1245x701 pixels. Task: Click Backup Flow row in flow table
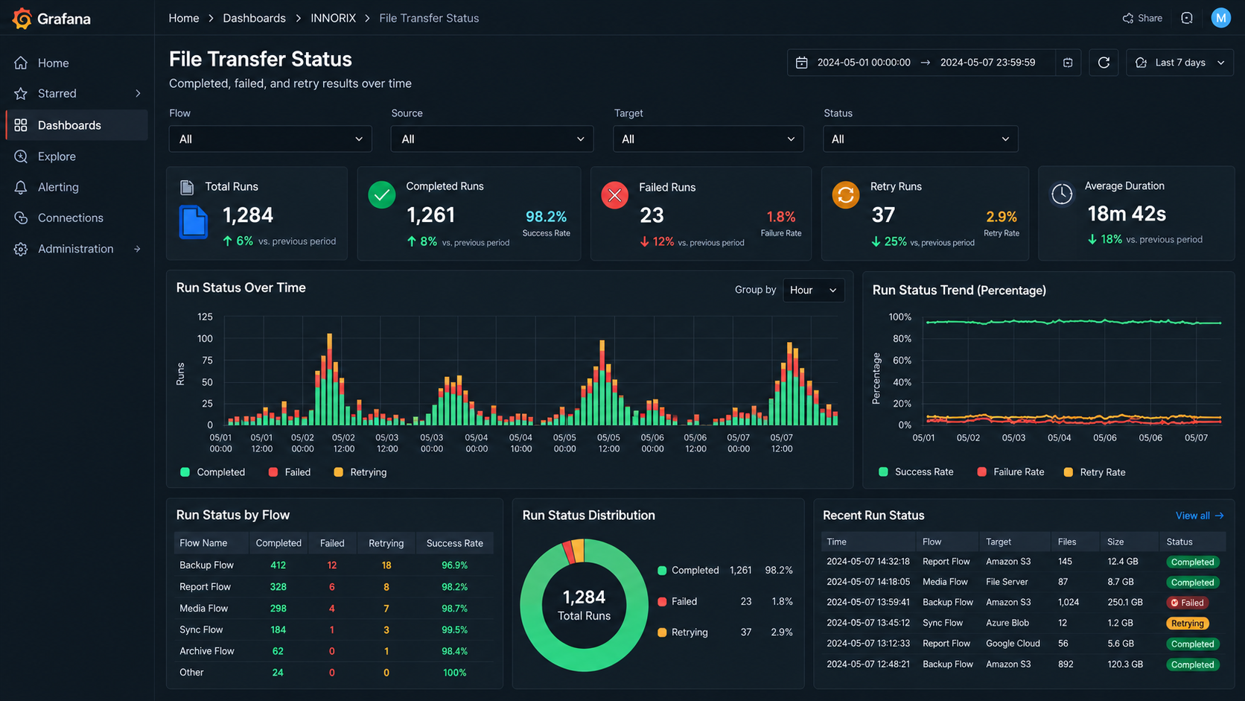click(x=334, y=565)
